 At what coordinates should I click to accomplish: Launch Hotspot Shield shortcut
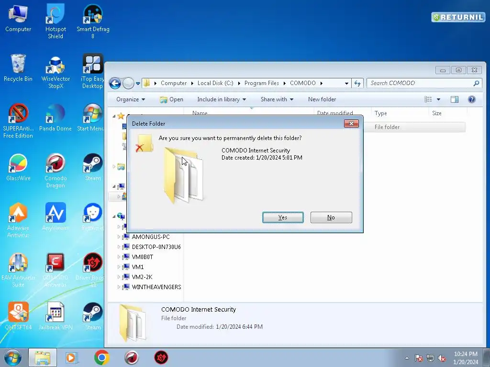click(x=56, y=21)
